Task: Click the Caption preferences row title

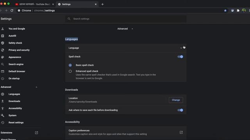Action: pyautogui.click(x=79, y=131)
